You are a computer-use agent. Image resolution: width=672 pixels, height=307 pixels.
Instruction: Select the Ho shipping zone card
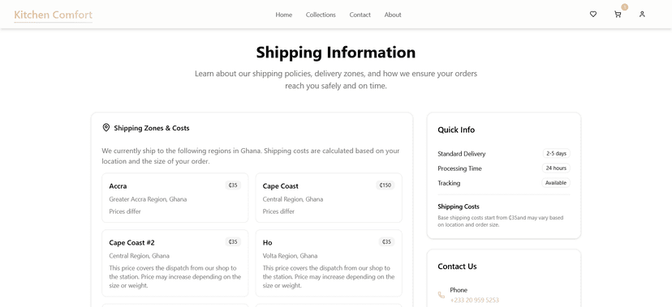(329, 263)
